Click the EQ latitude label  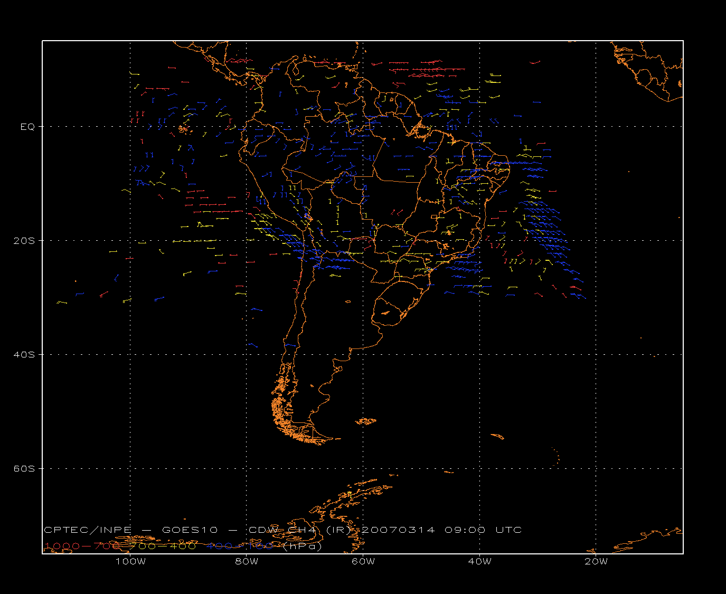(x=27, y=127)
